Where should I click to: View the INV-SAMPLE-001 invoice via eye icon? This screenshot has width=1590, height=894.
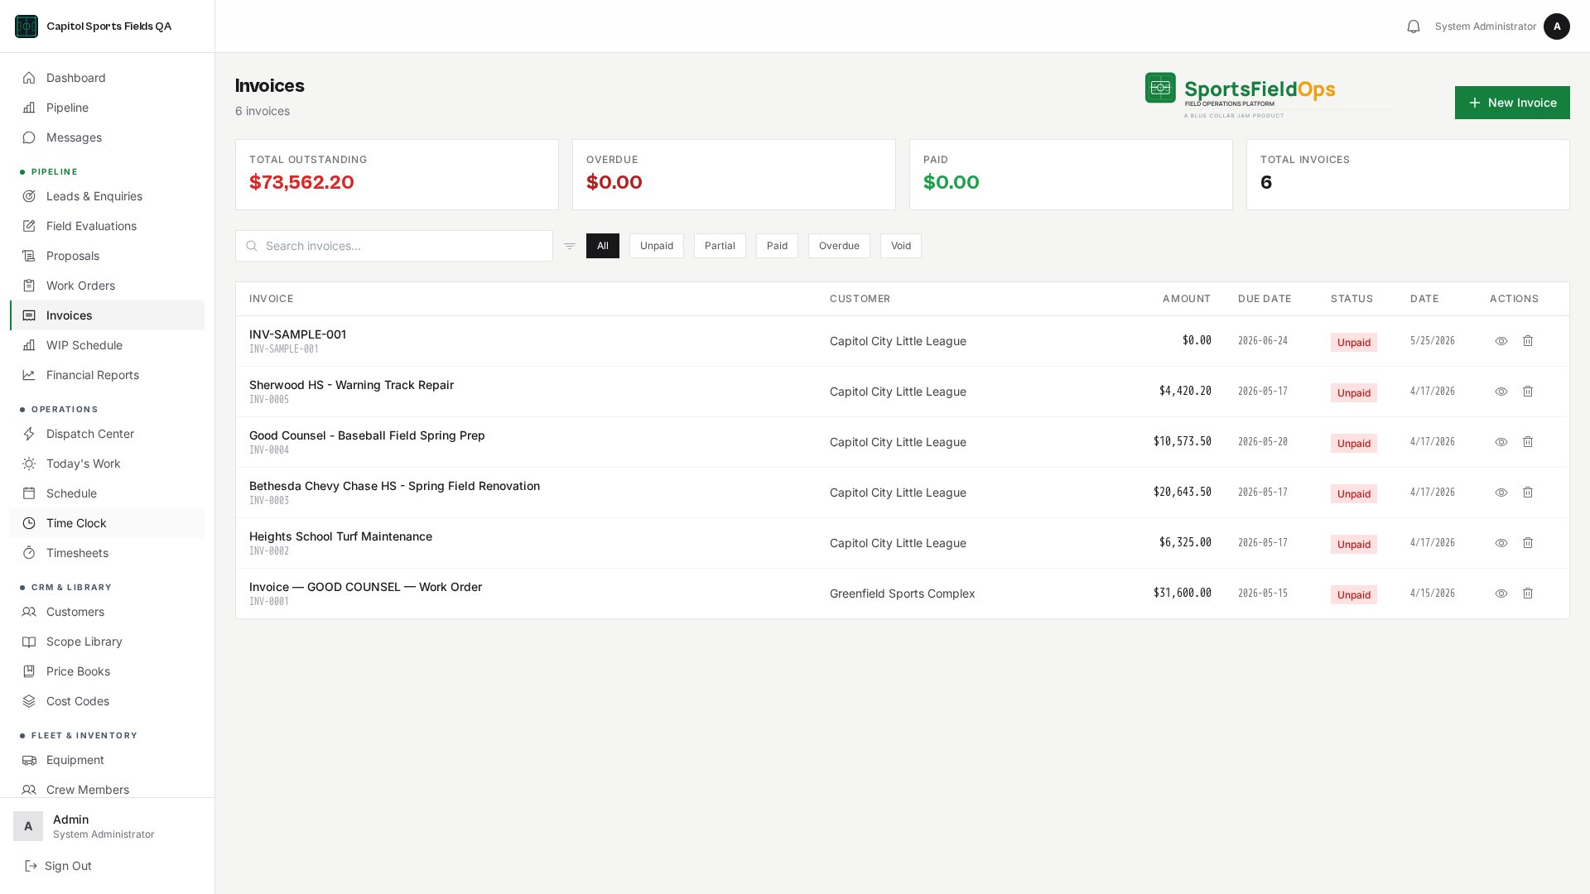(x=1501, y=341)
